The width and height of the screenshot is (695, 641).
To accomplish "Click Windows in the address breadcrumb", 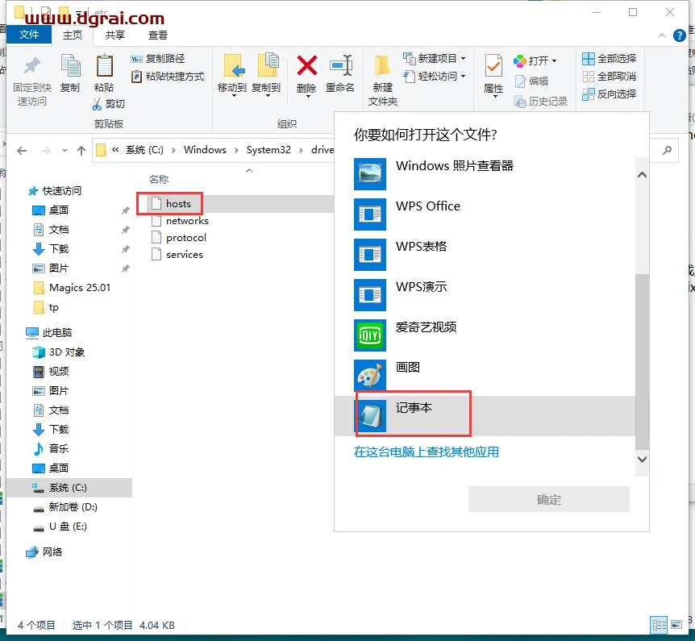I will (205, 150).
